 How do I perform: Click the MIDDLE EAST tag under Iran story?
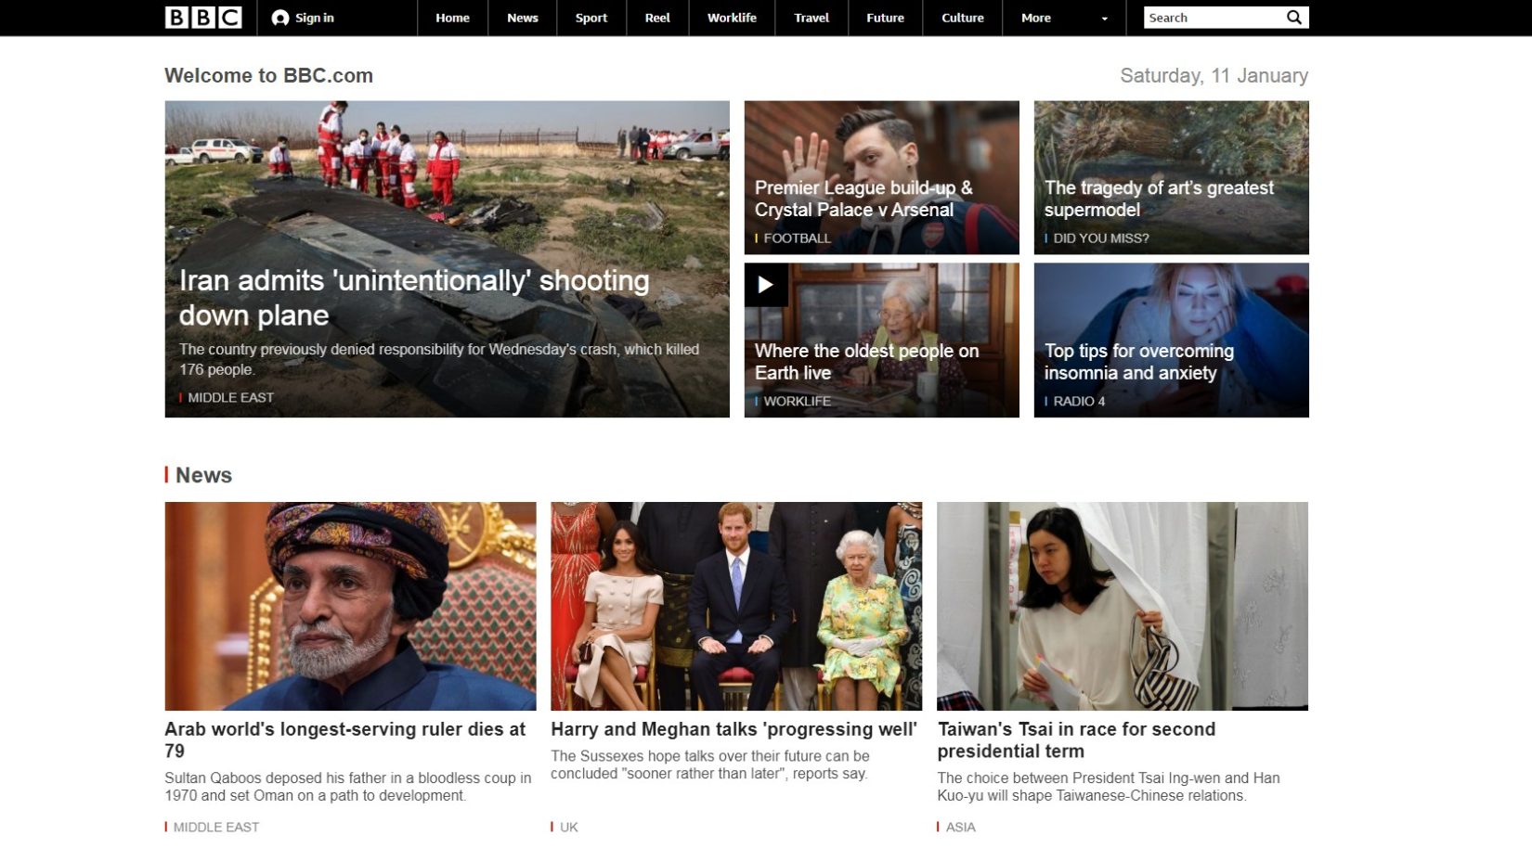(230, 397)
